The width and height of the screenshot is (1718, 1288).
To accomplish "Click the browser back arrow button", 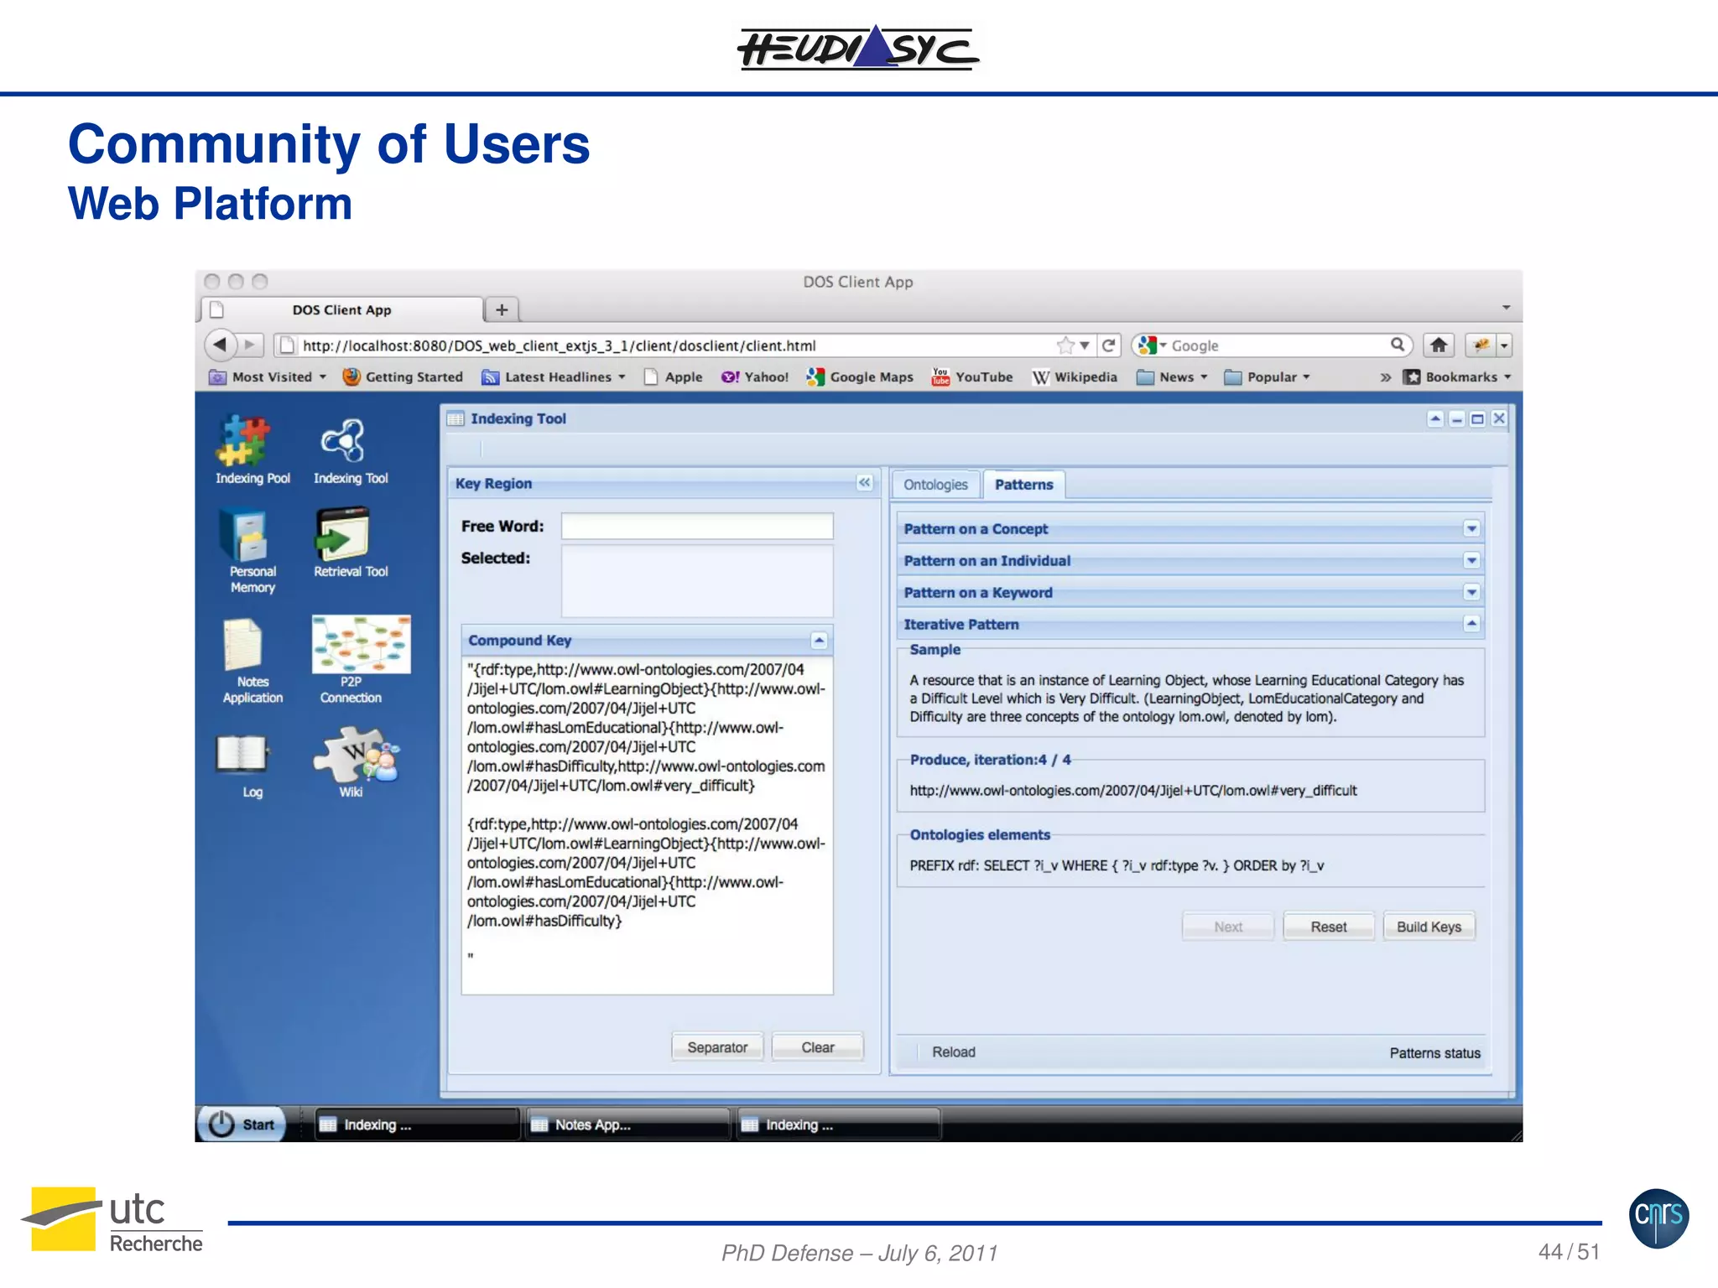I will pyautogui.click(x=220, y=345).
